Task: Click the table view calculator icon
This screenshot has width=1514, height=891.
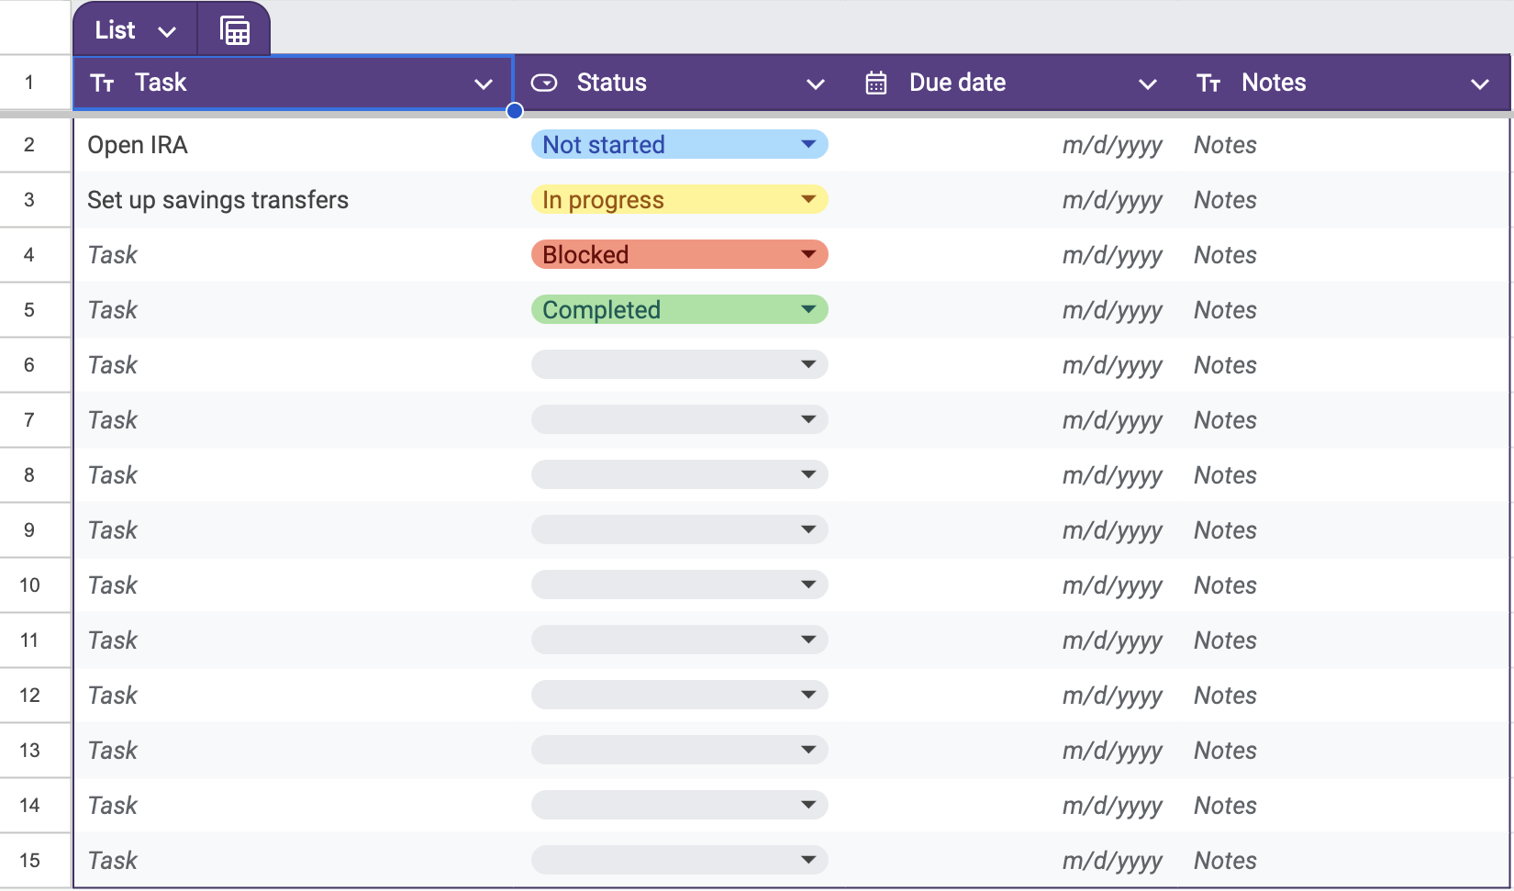Action: 235,30
